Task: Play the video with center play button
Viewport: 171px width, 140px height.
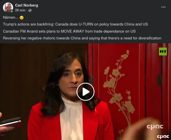Action: [x=85, y=92]
